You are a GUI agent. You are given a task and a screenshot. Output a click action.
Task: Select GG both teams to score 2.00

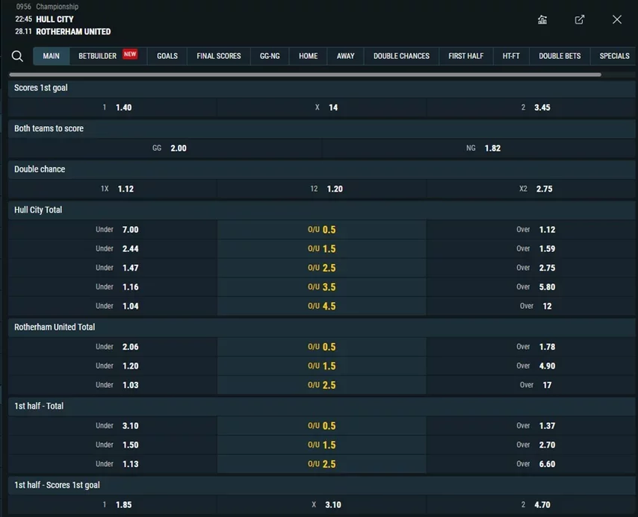click(x=165, y=148)
